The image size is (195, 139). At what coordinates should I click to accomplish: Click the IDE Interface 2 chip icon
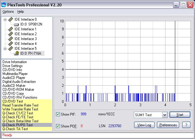(x=11, y=34)
